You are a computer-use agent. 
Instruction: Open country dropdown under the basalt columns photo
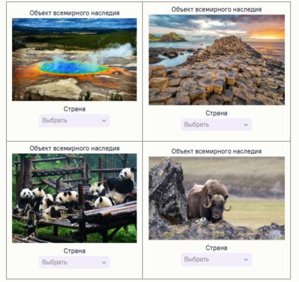coord(216,125)
